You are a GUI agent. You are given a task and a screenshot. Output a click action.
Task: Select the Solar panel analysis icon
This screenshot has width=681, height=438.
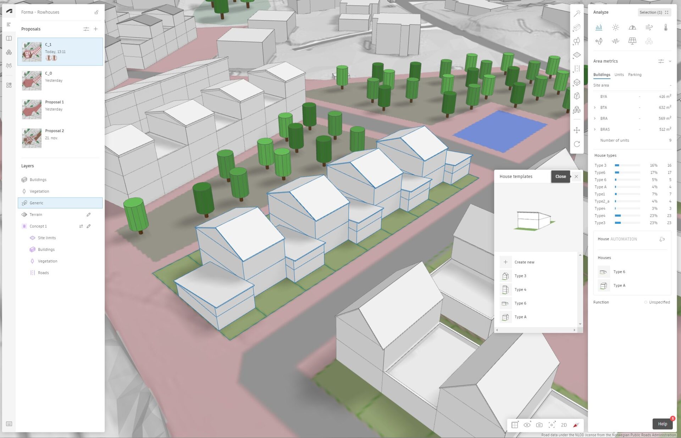[632, 41]
